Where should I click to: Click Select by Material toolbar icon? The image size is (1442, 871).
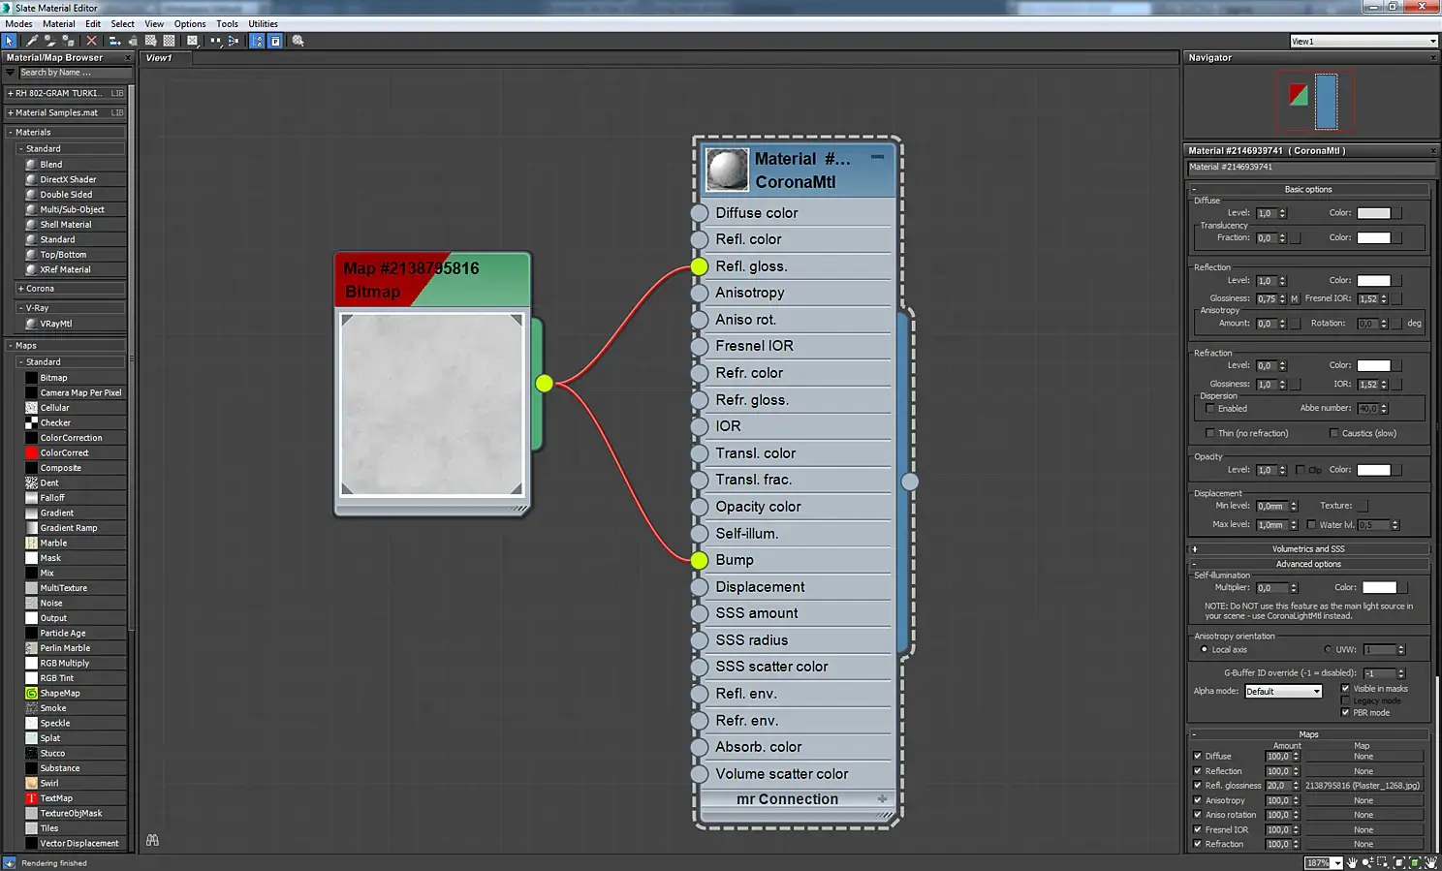298,41
